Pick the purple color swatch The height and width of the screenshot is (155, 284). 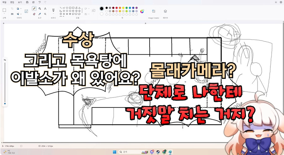[x=136, y=8]
